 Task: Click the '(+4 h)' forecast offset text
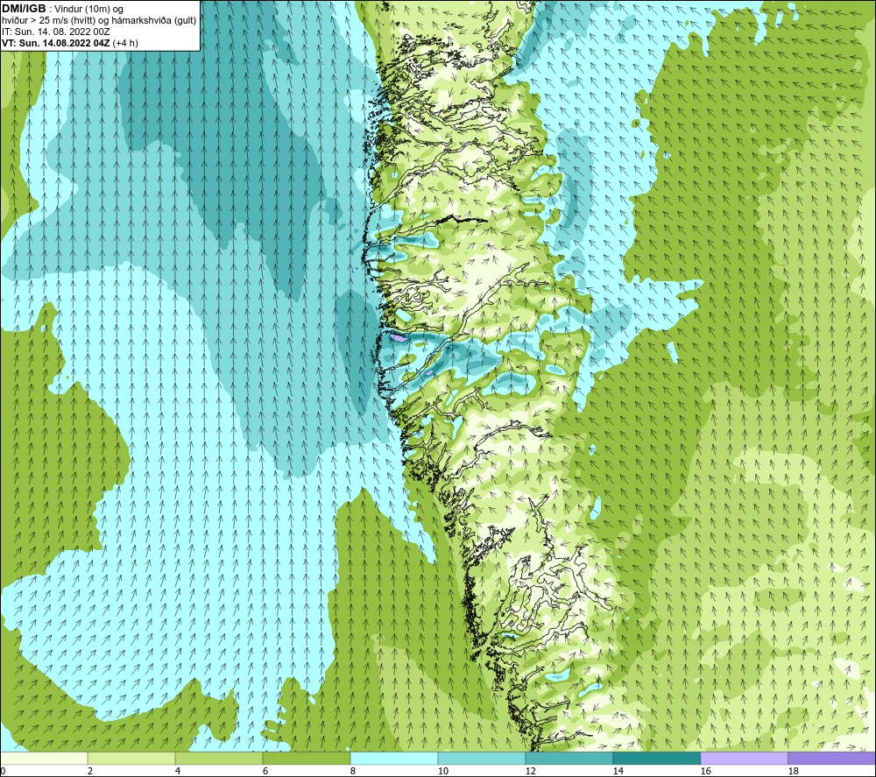coord(125,43)
